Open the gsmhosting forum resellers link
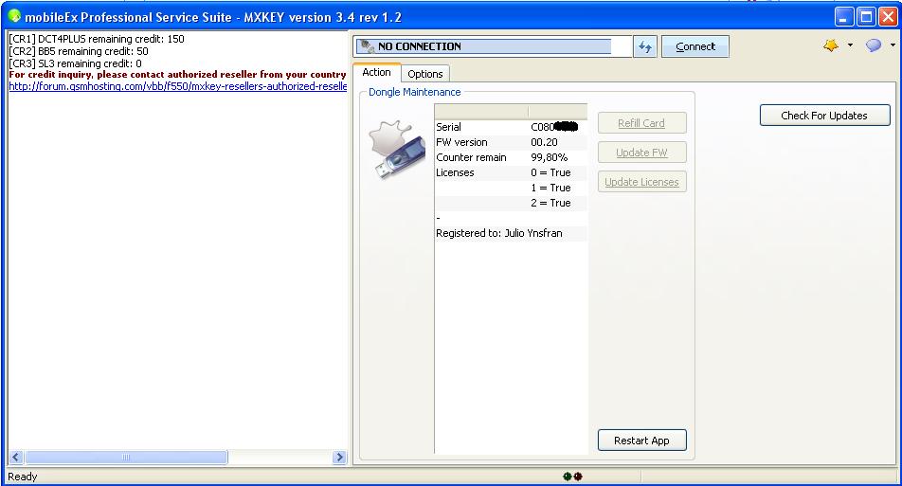 (x=178, y=86)
